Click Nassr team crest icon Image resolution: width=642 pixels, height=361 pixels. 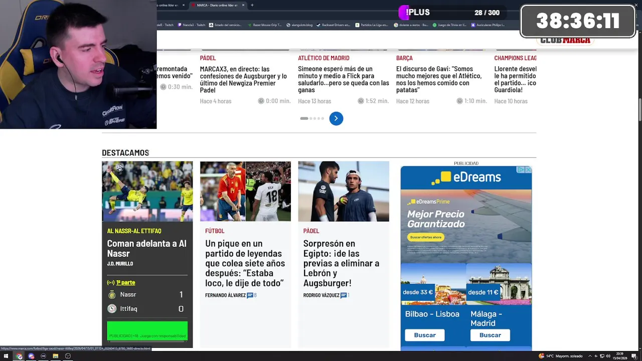(x=112, y=295)
